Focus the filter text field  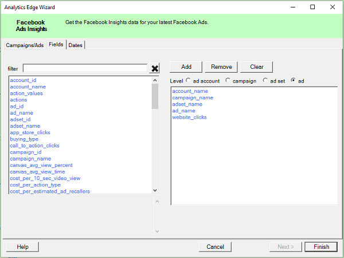pyautogui.click(x=85, y=68)
